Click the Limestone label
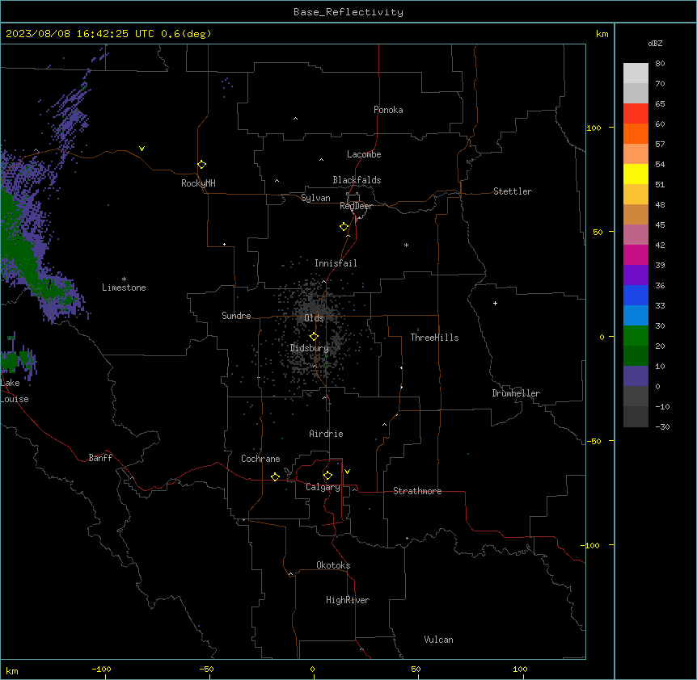This screenshot has width=697, height=680. point(124,288)
